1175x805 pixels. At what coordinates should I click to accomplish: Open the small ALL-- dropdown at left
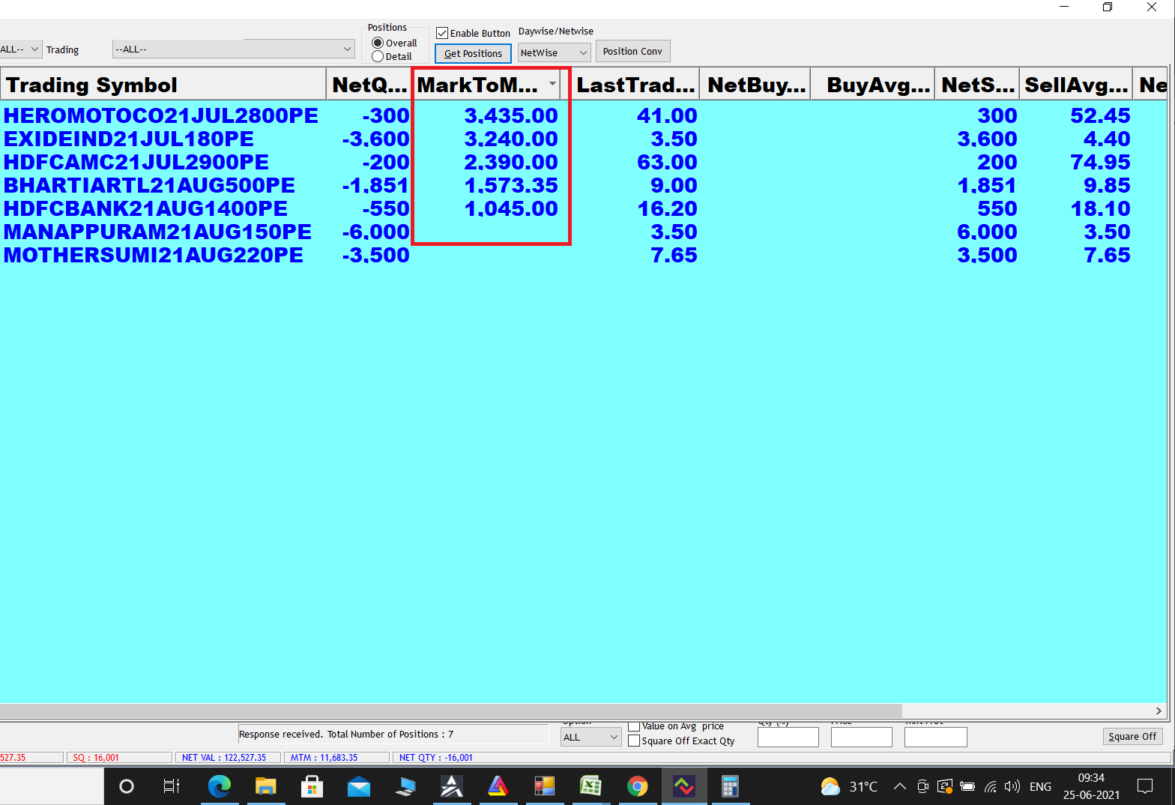[x=20, y=49]
